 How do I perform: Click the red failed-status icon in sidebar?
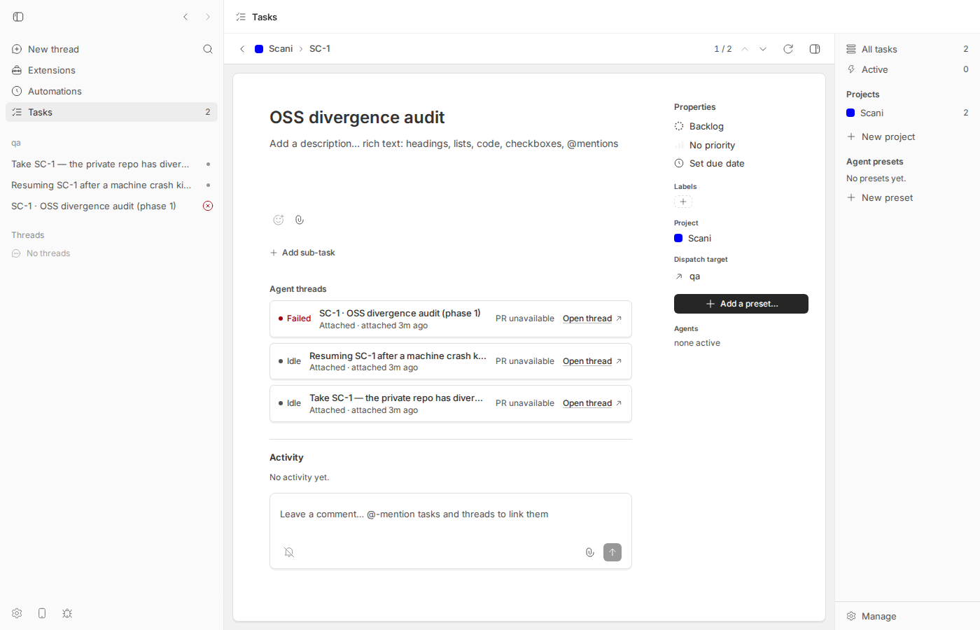pos(208,206)
